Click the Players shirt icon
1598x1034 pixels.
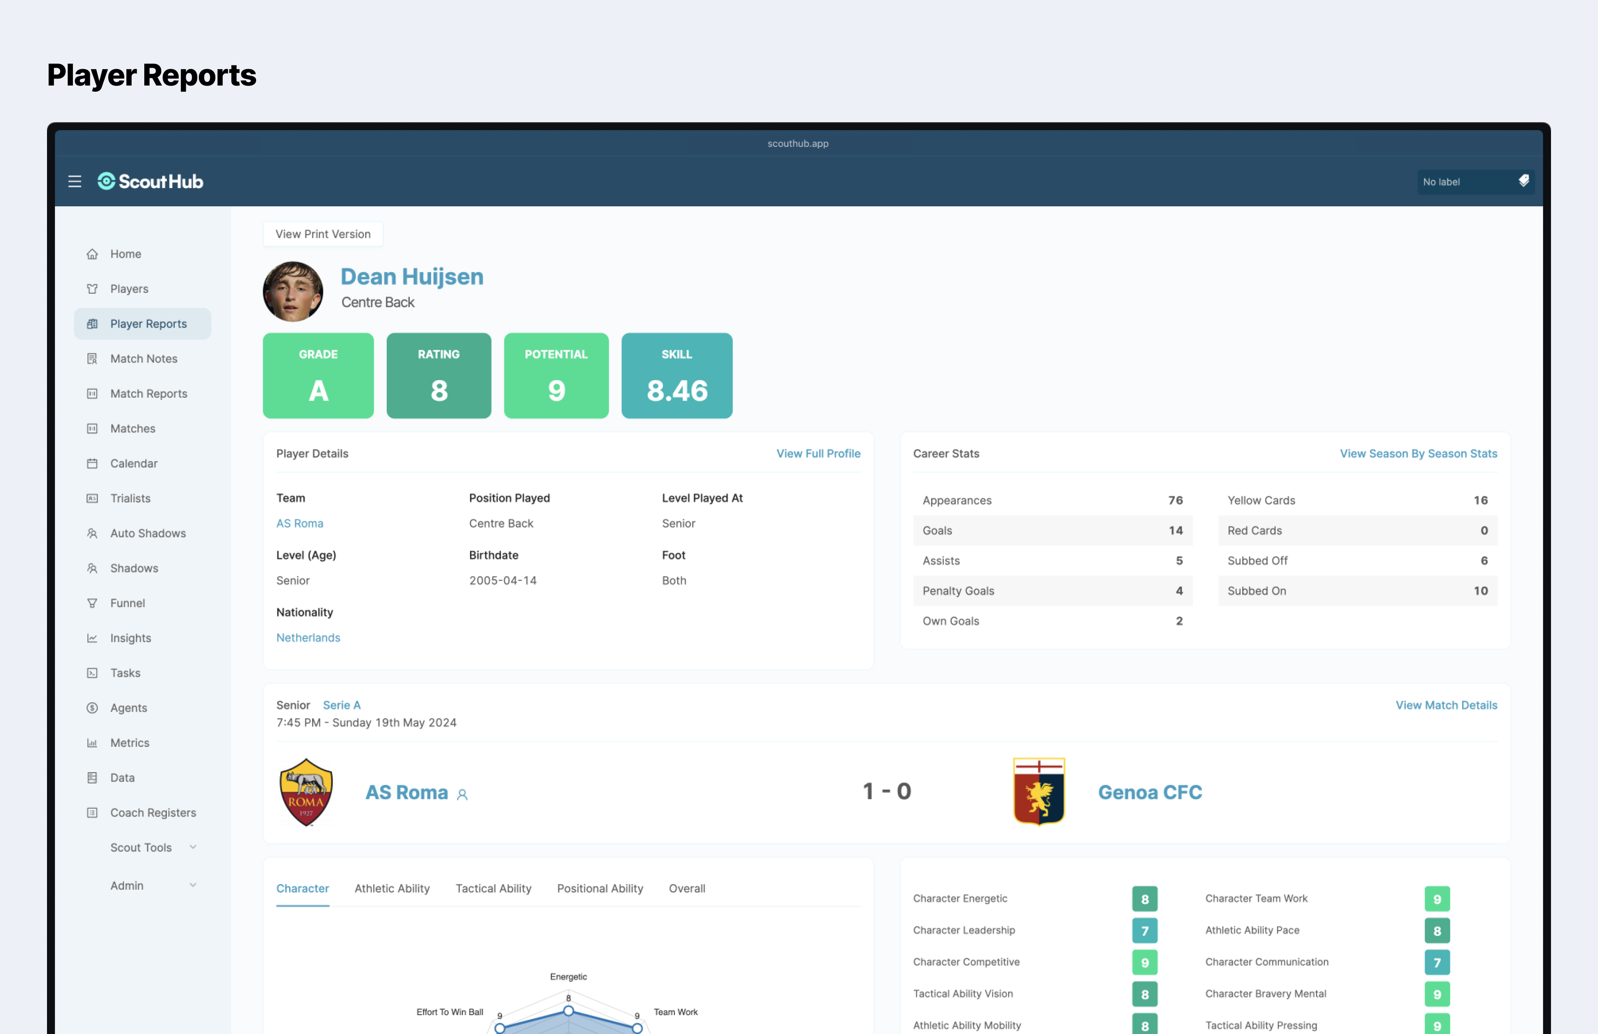tap(93, 289)
